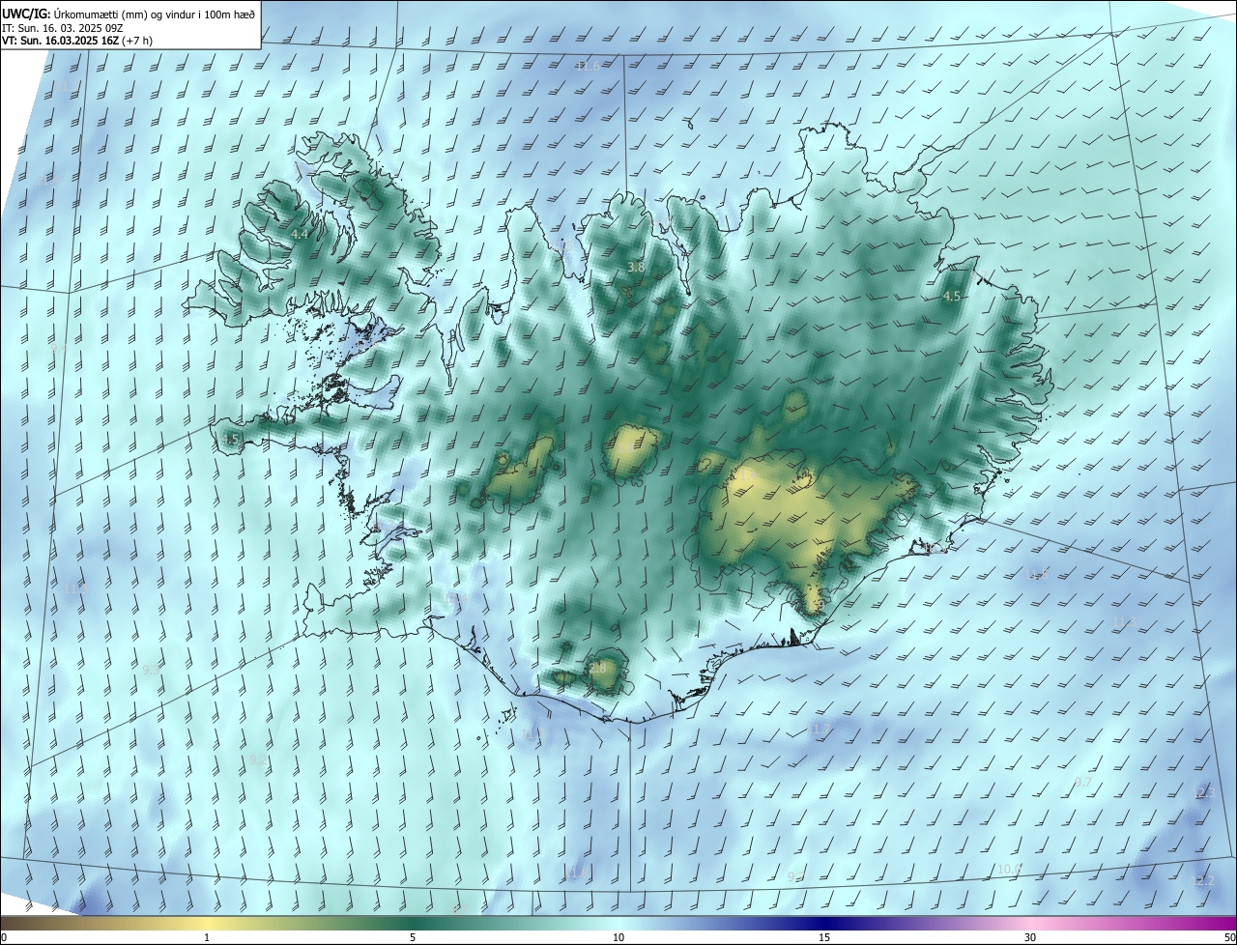Click the 10 tick label on the color scale
This screenshot has width=1237, height=945.
click(618, 937)
